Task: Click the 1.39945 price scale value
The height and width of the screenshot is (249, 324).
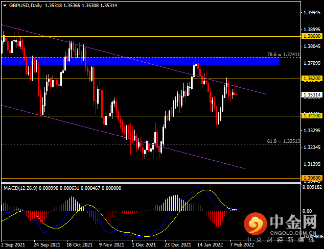Action: pyautogui.click(x=312, y=13)
